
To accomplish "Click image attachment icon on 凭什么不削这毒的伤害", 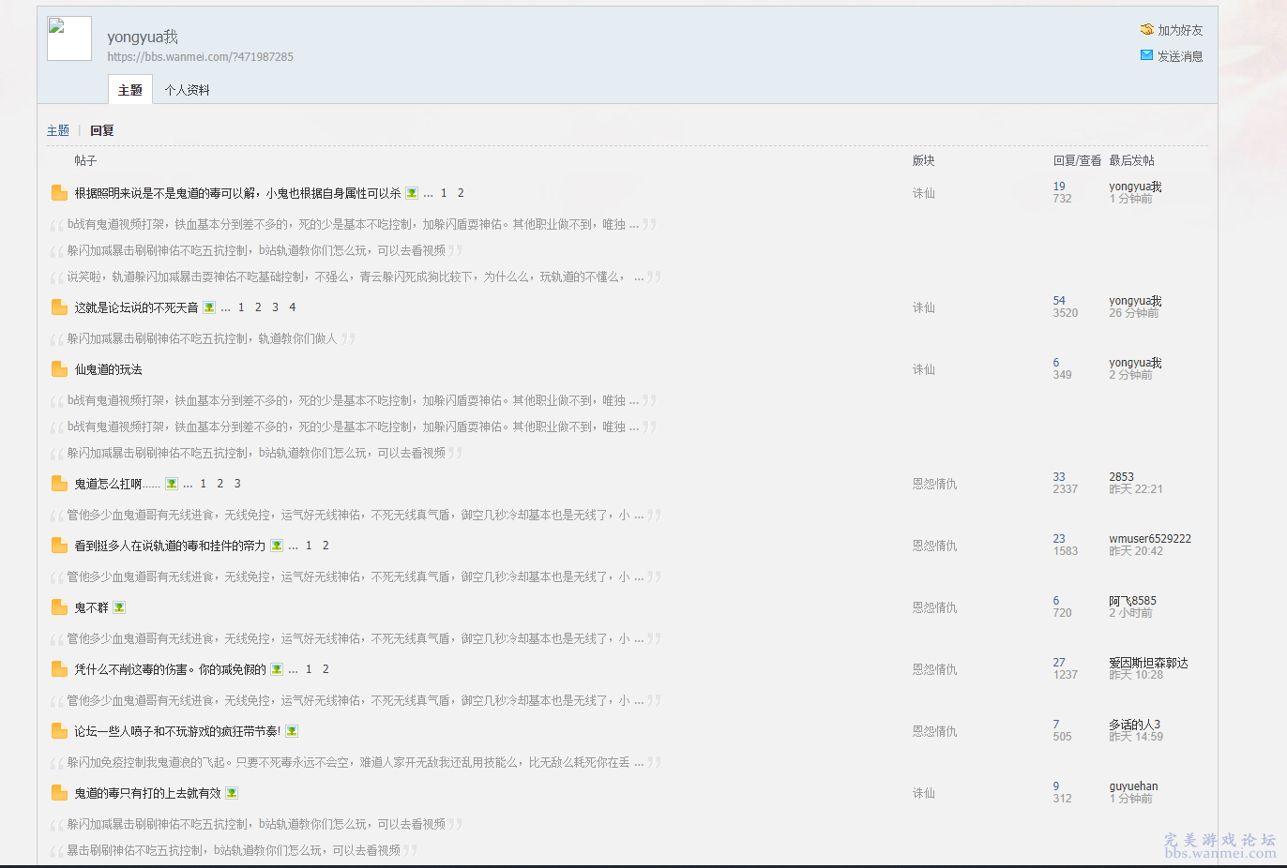I will (x=277, y=669).
